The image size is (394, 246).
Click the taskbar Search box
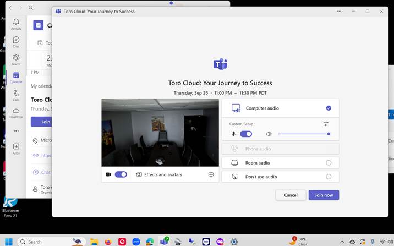pos(52,242)
